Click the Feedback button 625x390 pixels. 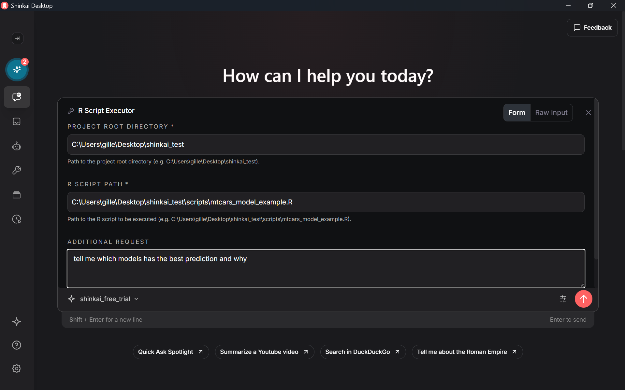[592, 28]
